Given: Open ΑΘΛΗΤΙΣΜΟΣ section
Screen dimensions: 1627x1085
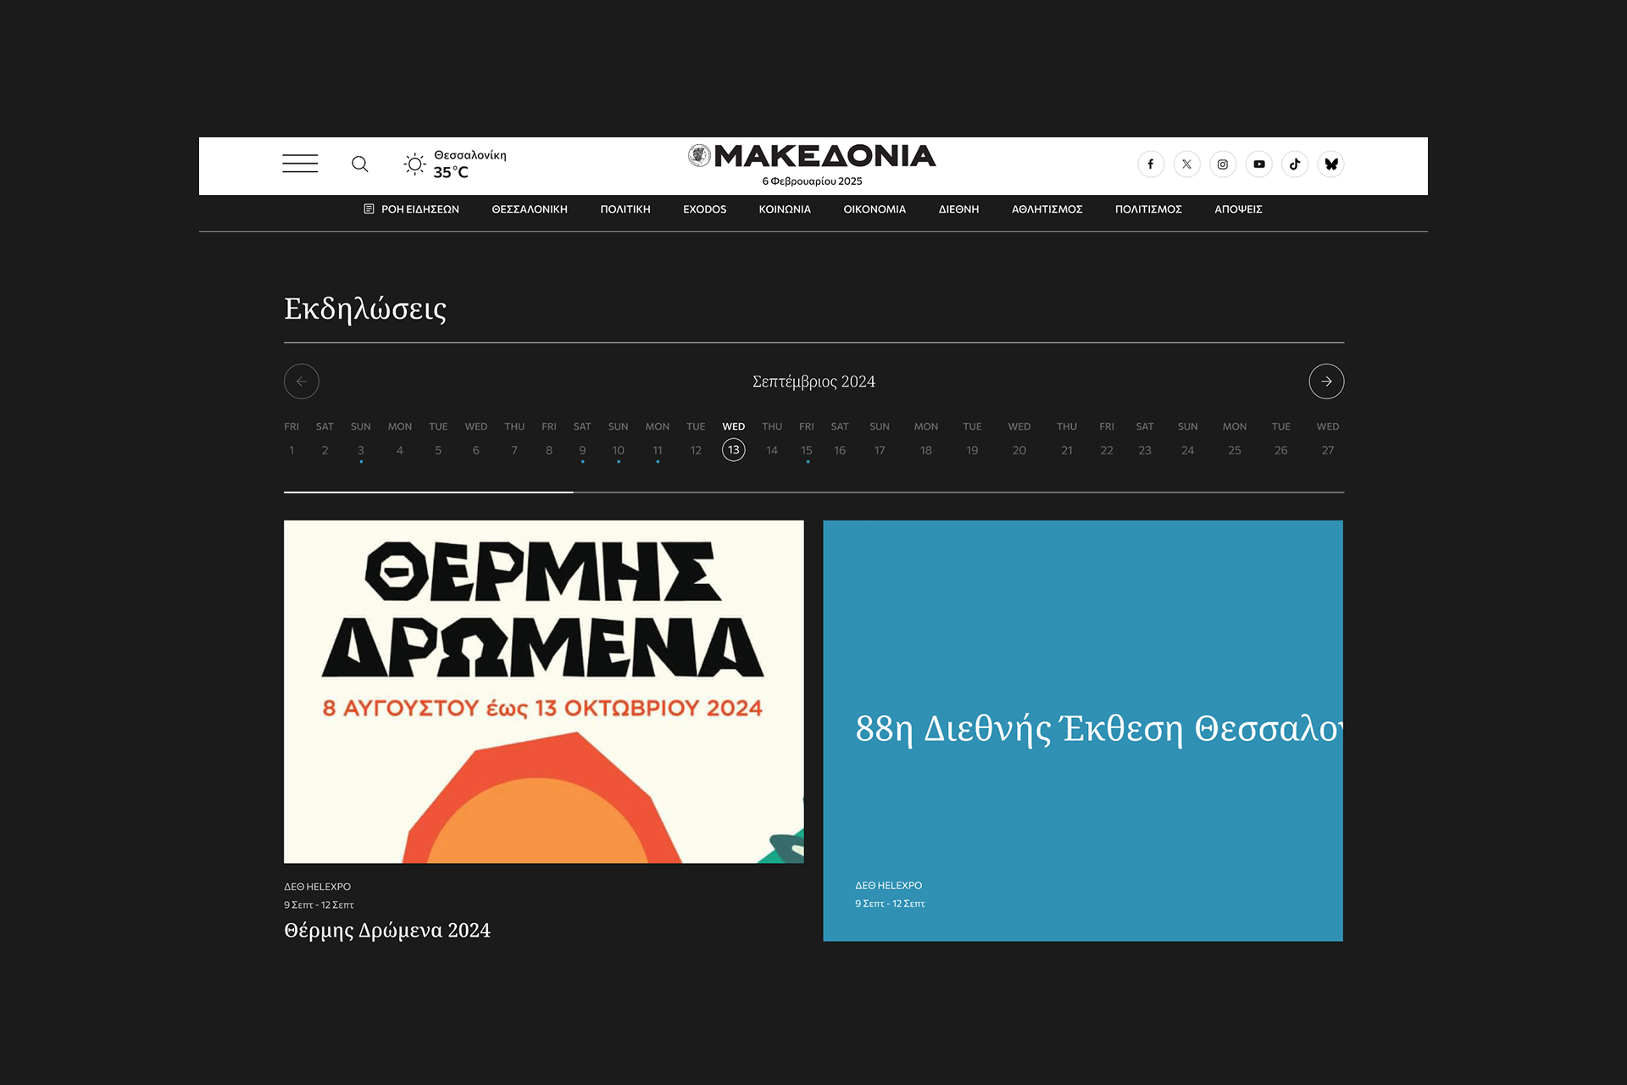Looking at the screenshot, I should pyautogui.click(x=1047, y=209).
